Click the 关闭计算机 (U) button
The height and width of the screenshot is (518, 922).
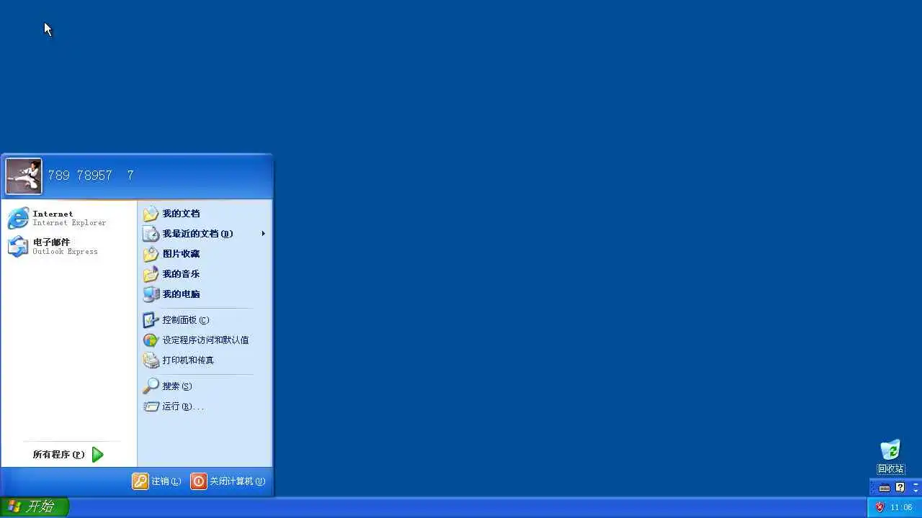coord(228,481)
